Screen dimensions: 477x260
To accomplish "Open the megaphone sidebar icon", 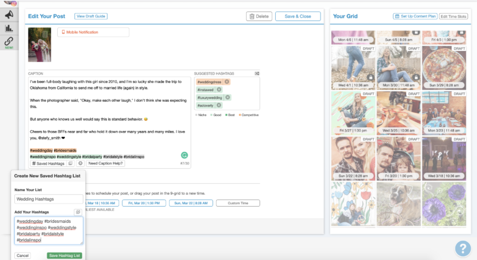I will 9,15.
